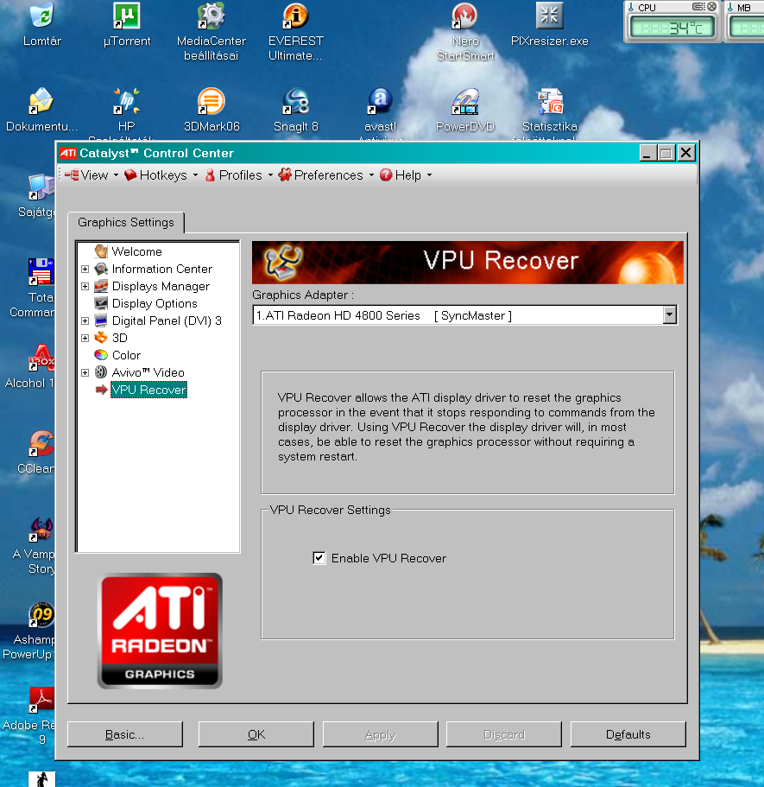Toggle Enable VPU Recover checkbox
The image size is (764, 787).
pos(319,557)
